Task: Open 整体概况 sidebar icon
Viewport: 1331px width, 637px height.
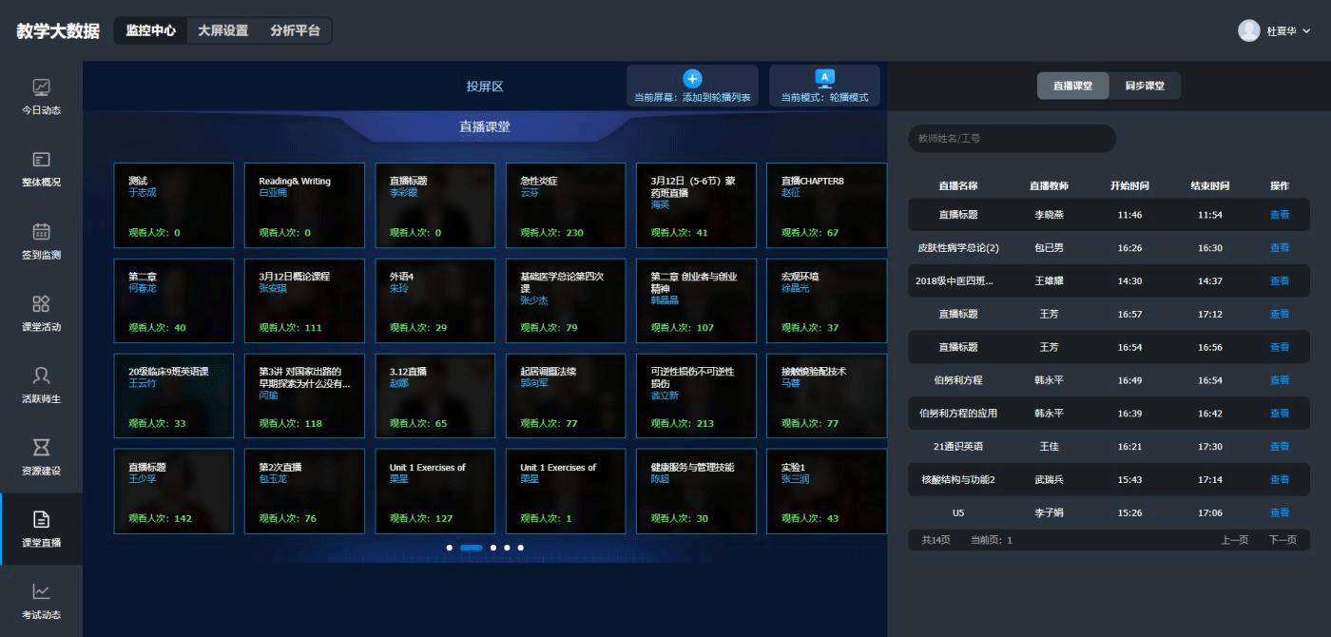Action: [41, 160]
